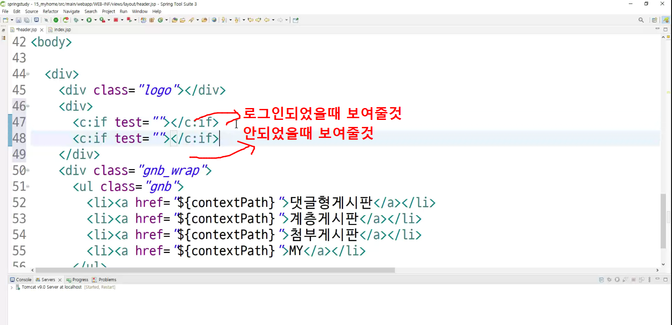Maximize the editor area
The image size is (672, 325).
pos(665,29)
